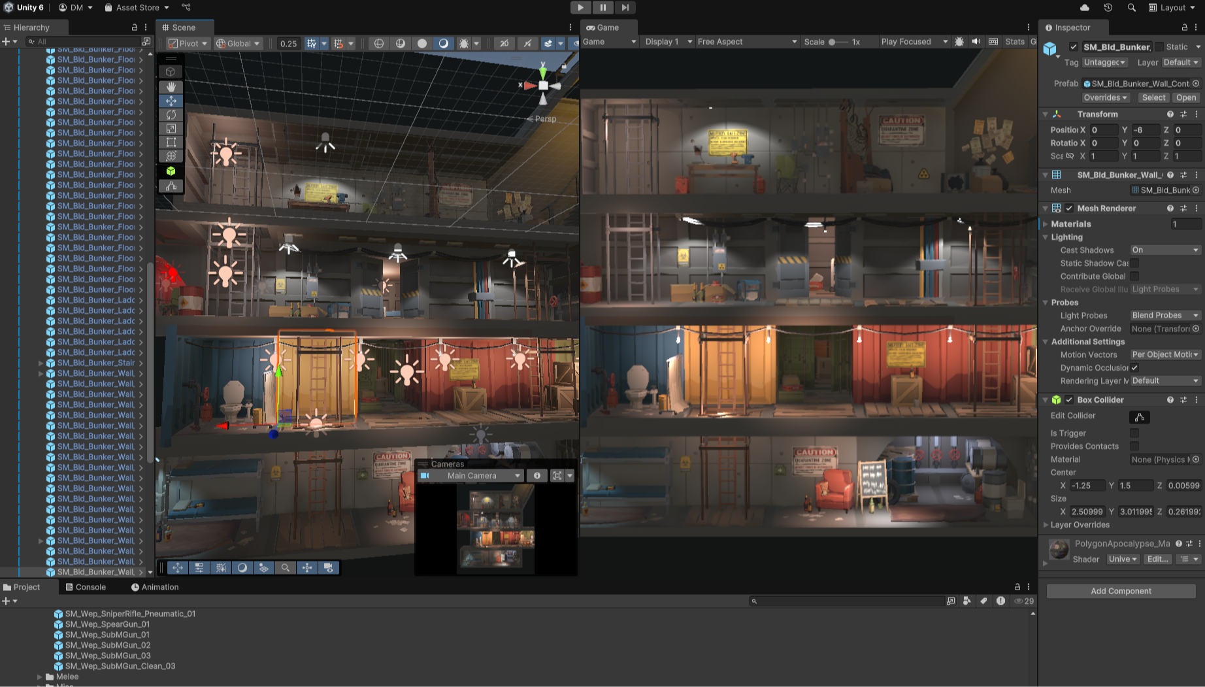Viewport: 1205px width, 687px height.
Task: Open the Tag dropdown showing Untagged
Action: click(1105, 62)
